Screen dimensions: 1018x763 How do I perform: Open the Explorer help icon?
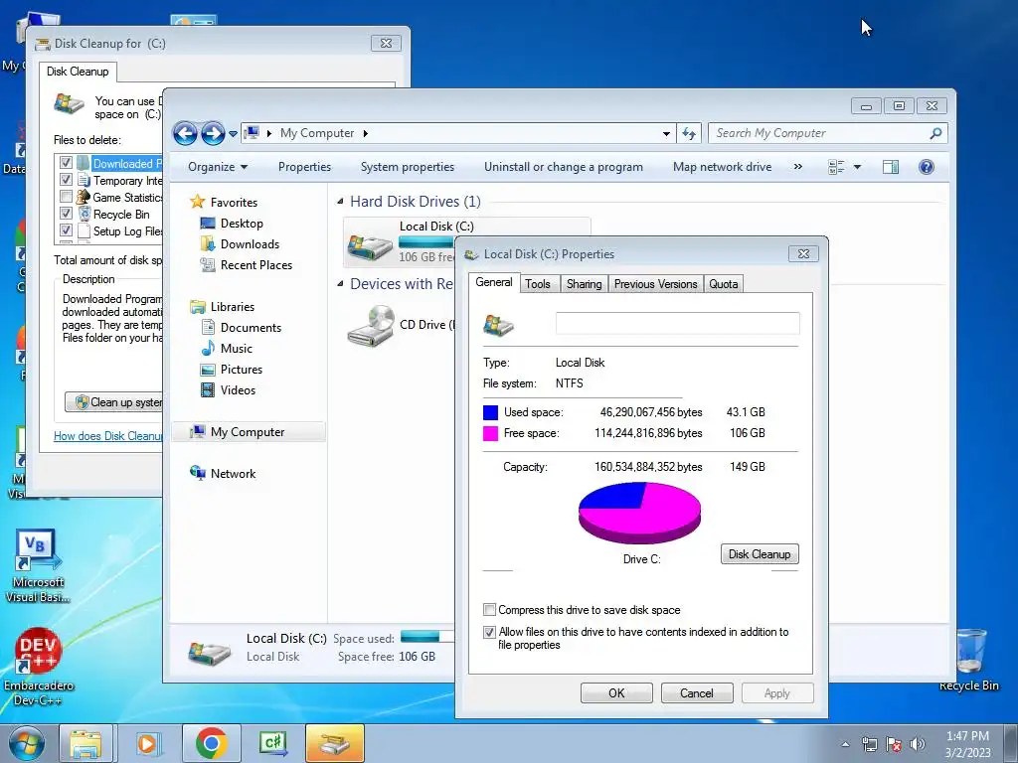pos(927,167)
